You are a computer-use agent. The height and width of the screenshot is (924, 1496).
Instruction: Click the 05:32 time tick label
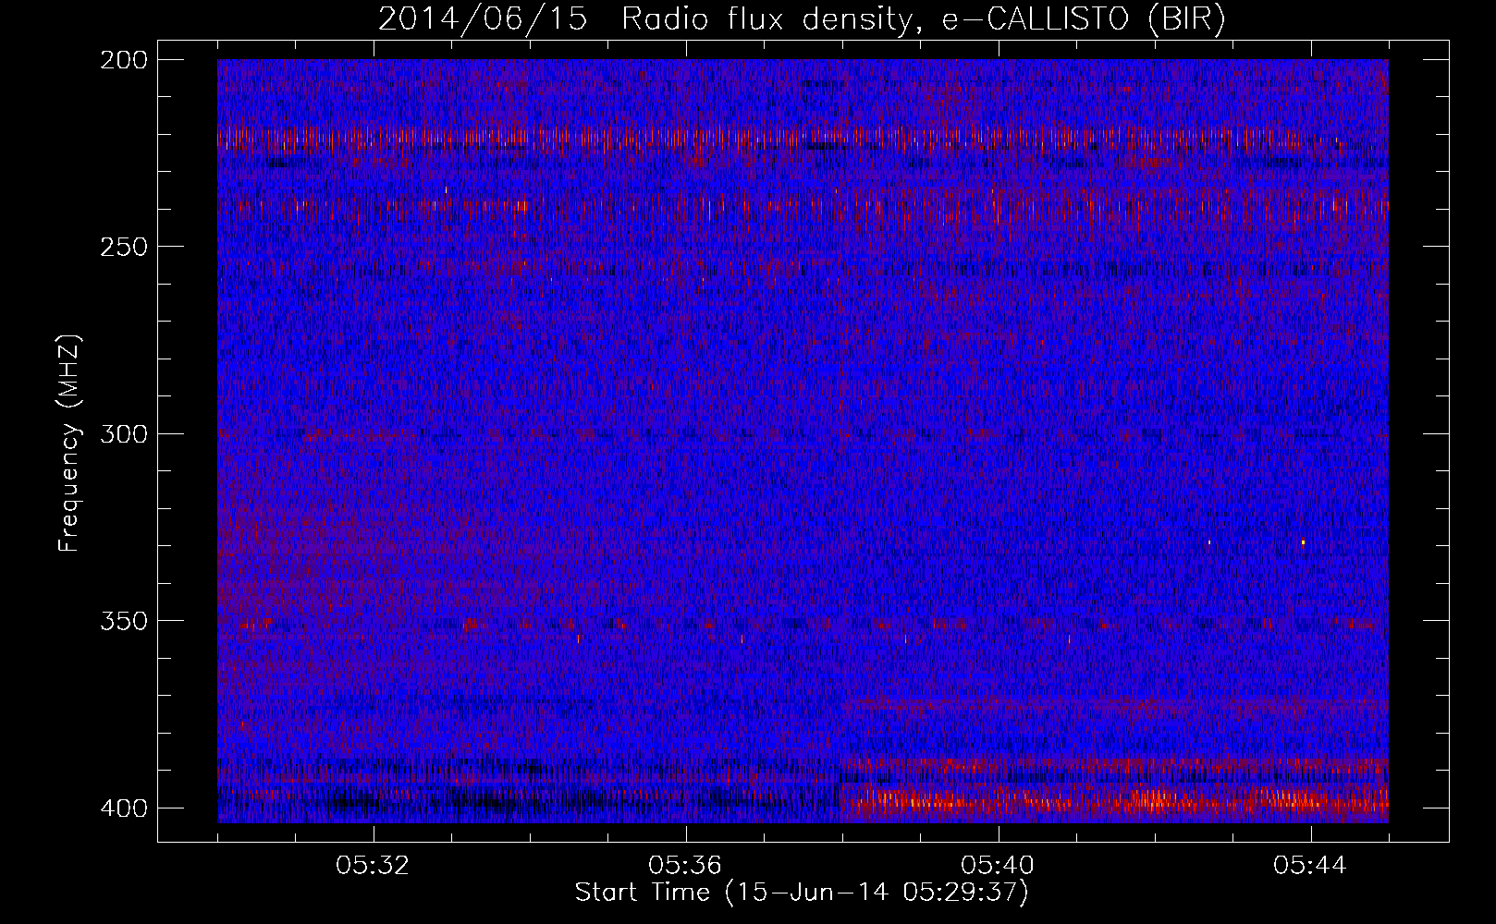pos(373,866)
